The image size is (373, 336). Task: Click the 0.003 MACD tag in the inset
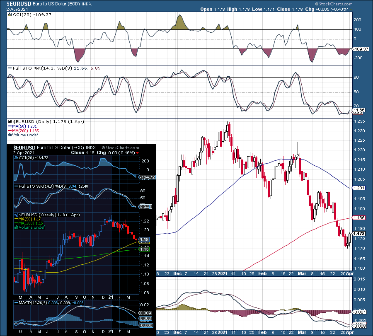[x=145, y=319]
